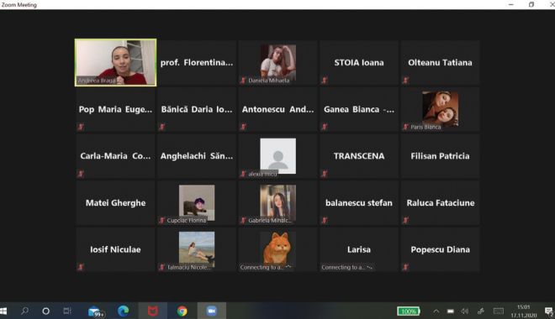Click muted mic icon on Antonescu tile
Image resolution: width=555 pixels, height=319 pixels.
243,127
